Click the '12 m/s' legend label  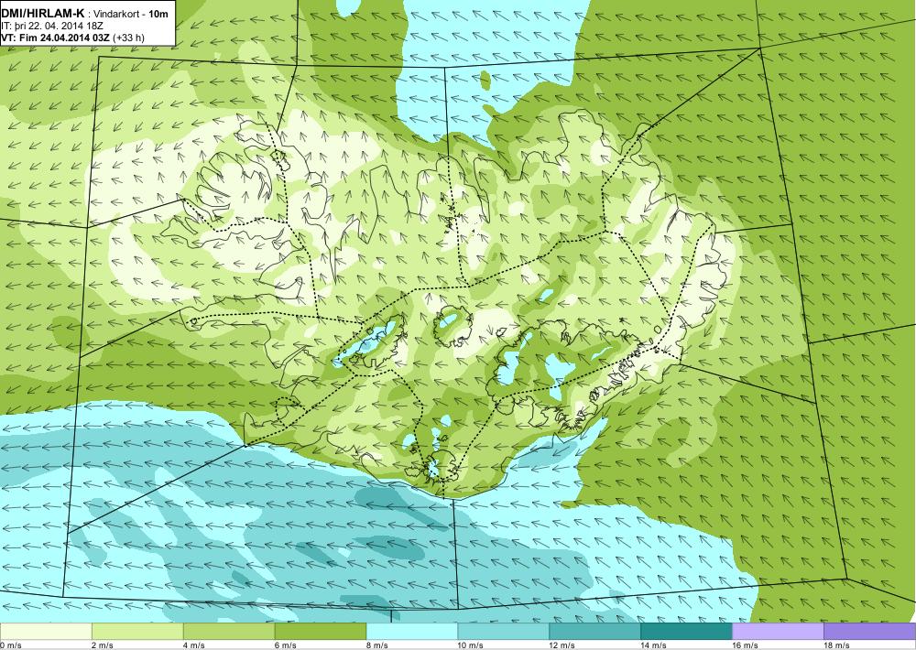click(562, 645)
